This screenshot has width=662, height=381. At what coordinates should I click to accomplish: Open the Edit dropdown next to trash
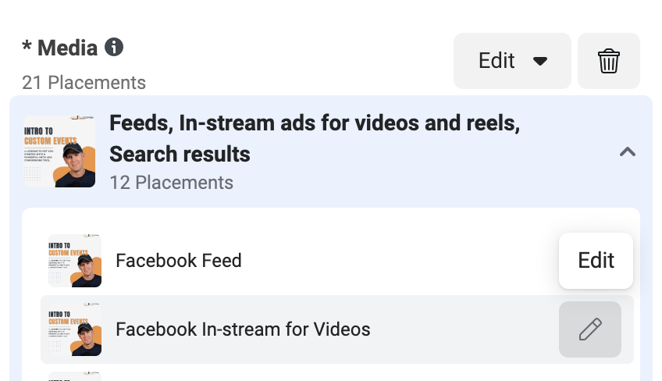click(512, 61)
